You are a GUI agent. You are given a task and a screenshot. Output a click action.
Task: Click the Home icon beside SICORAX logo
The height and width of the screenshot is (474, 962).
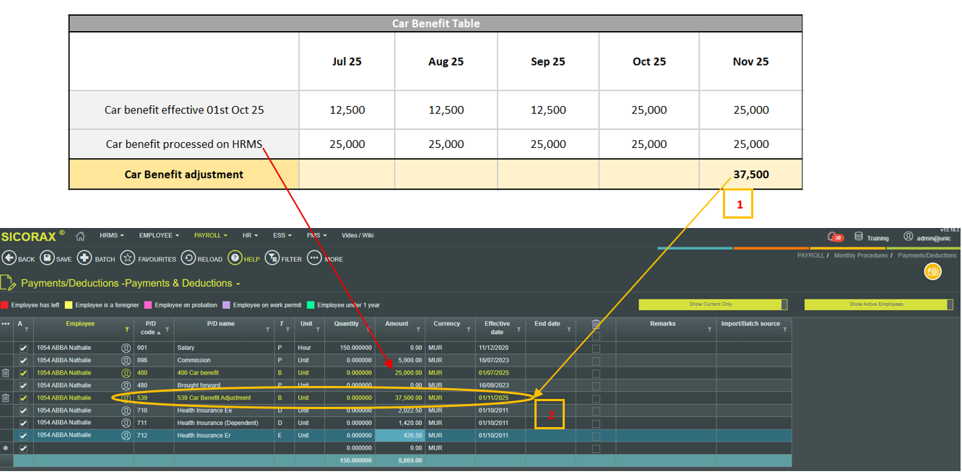80,236
